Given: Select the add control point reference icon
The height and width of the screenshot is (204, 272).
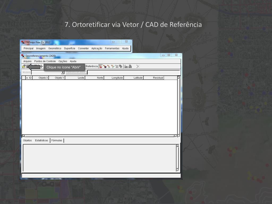Looking at the screenshot, I should coord(101,66).
